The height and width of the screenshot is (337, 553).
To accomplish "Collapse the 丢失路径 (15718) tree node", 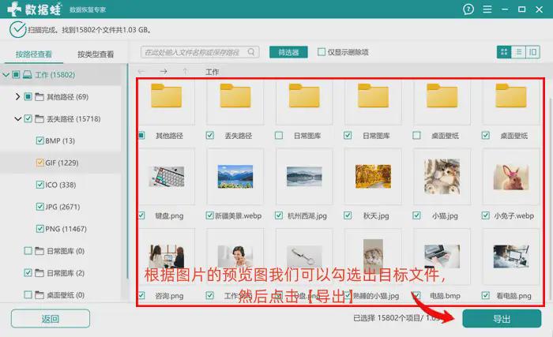I will coord(17,119).
